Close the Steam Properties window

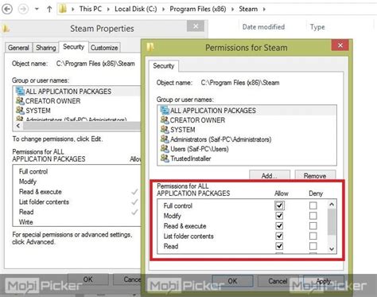pyautogui.click(x=196, y=26)
